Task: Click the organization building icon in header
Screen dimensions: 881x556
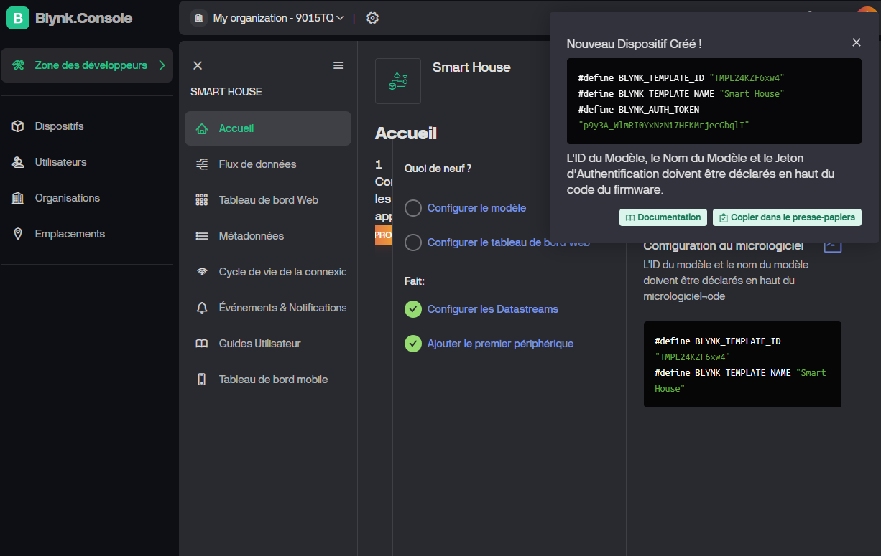Action: pyautogui.click(x=199, y=18)
